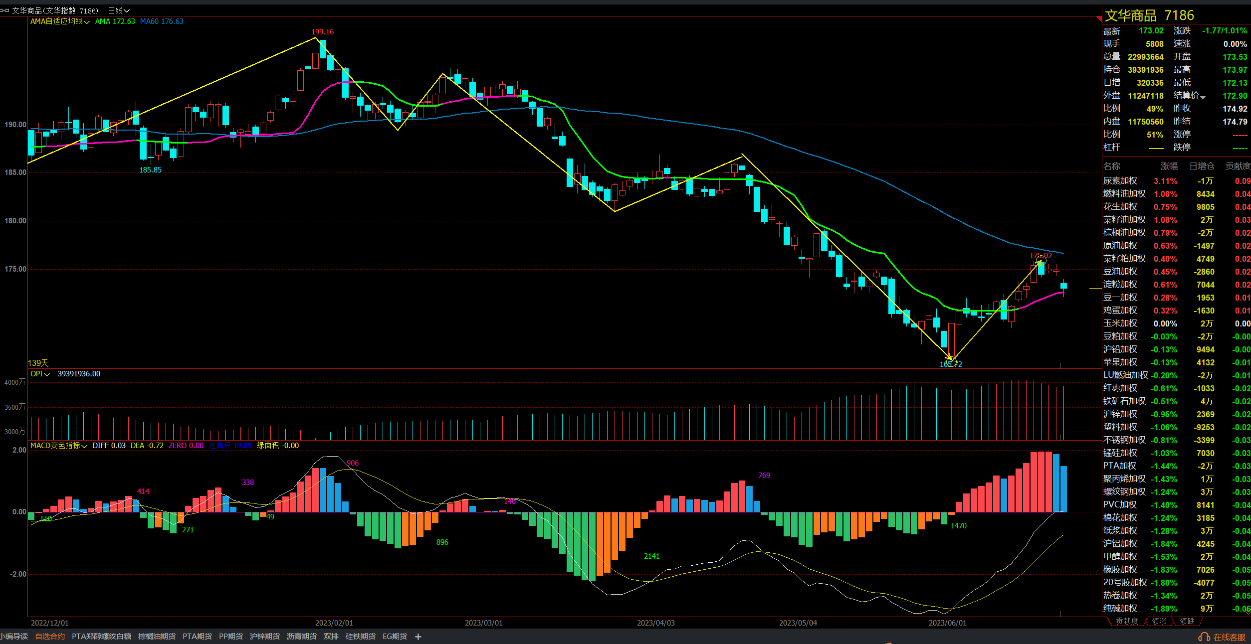Sort list by 涨幅 column header

click(1169, 166)
